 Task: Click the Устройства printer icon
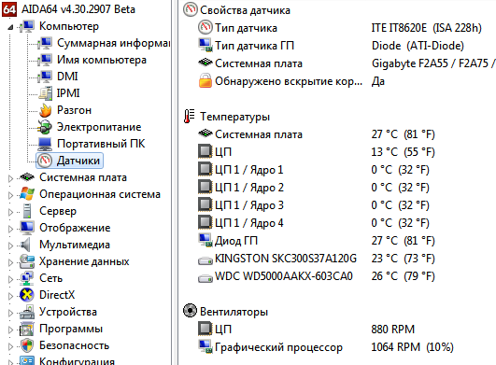click(x=27, y=312)
